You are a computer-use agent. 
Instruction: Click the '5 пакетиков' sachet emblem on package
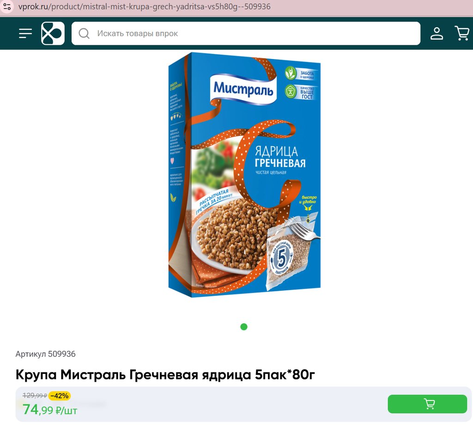pos(281,258)
